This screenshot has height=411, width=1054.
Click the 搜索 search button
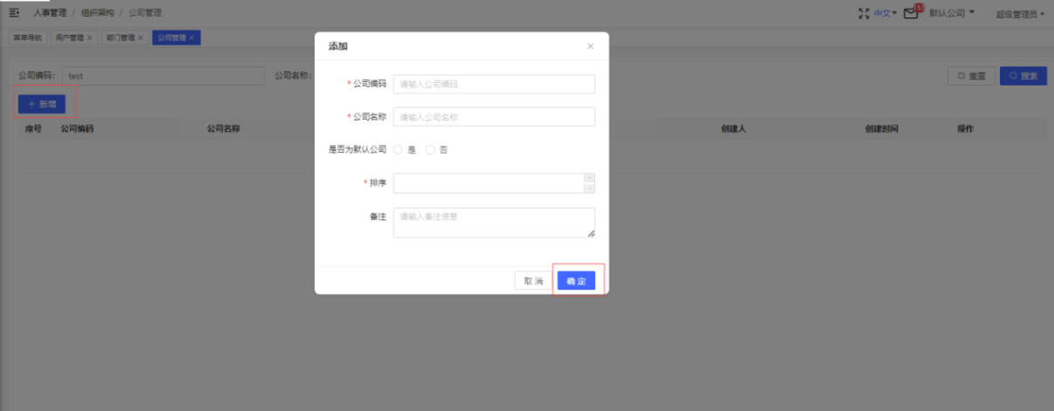(1023, 76)
